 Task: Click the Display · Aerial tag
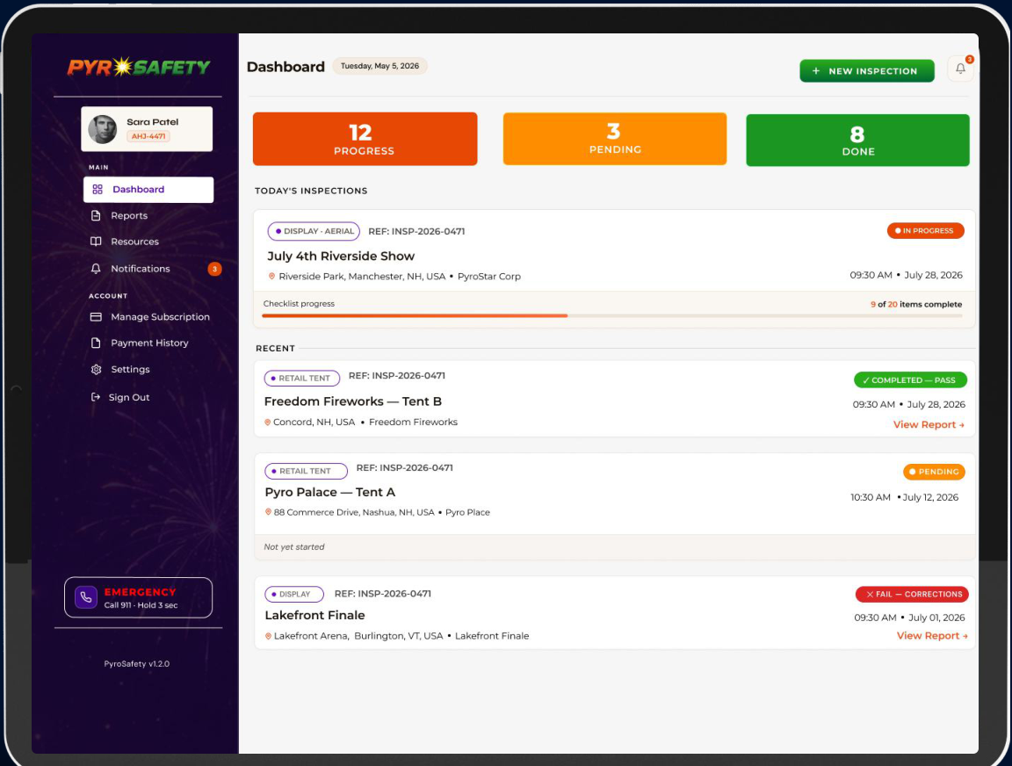point(314,231)
